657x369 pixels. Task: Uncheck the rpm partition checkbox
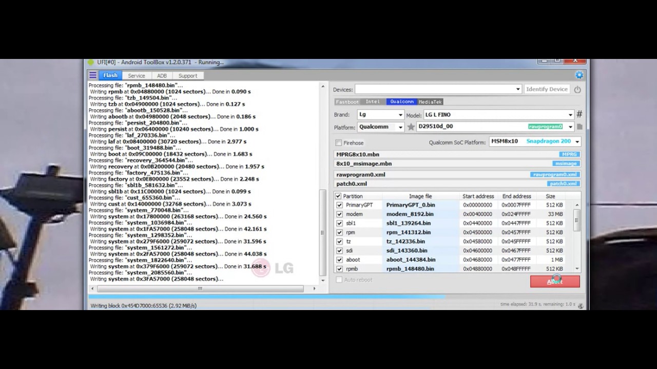click(339, 233)
